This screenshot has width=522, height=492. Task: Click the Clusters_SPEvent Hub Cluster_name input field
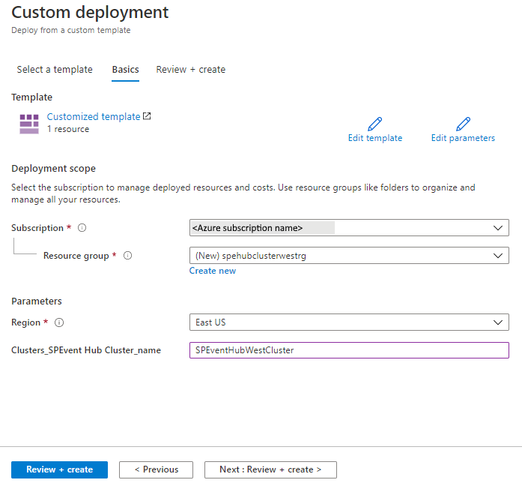pos(349,350)
